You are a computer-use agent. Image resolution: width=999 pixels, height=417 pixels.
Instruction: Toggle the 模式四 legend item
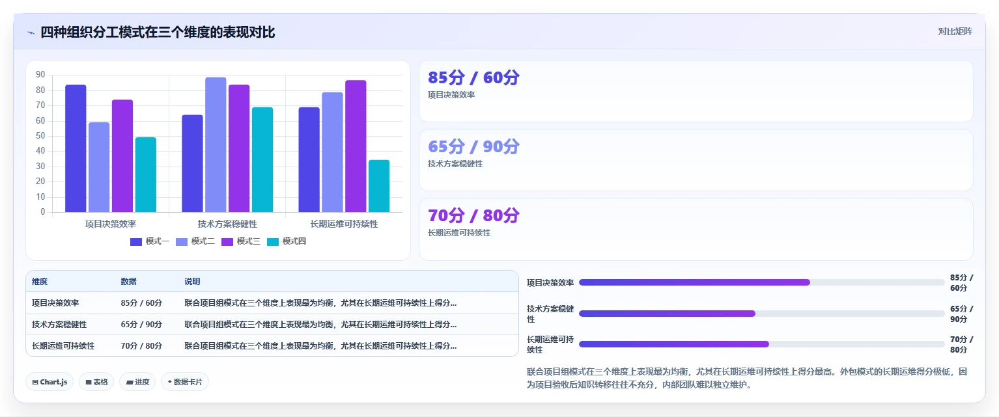point(287,241)
